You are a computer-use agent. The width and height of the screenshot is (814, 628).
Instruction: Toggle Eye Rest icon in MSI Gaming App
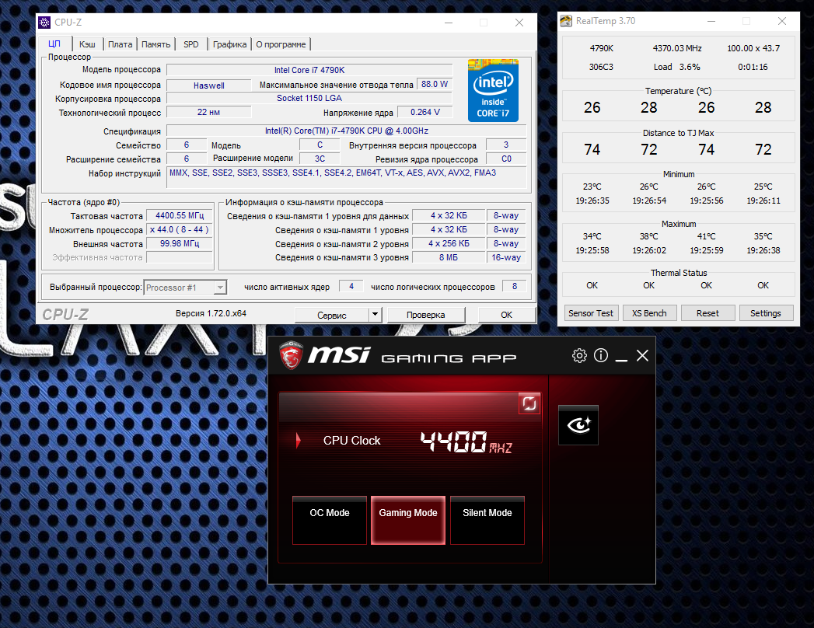pyautogui.click(x=578, y=425)
